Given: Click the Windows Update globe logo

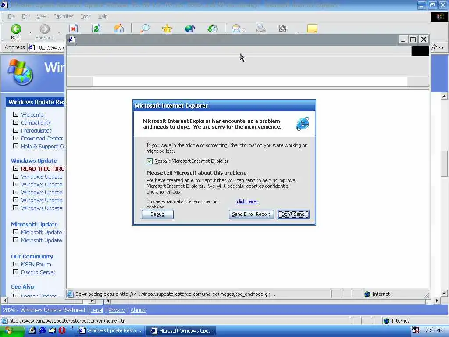Looking at the screenshot, I should click(21, 72).
